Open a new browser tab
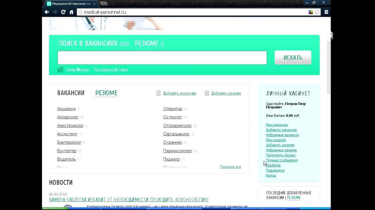The height and width of the screenshot is (210, 375). pyautogui.click(x=104, y=3)
